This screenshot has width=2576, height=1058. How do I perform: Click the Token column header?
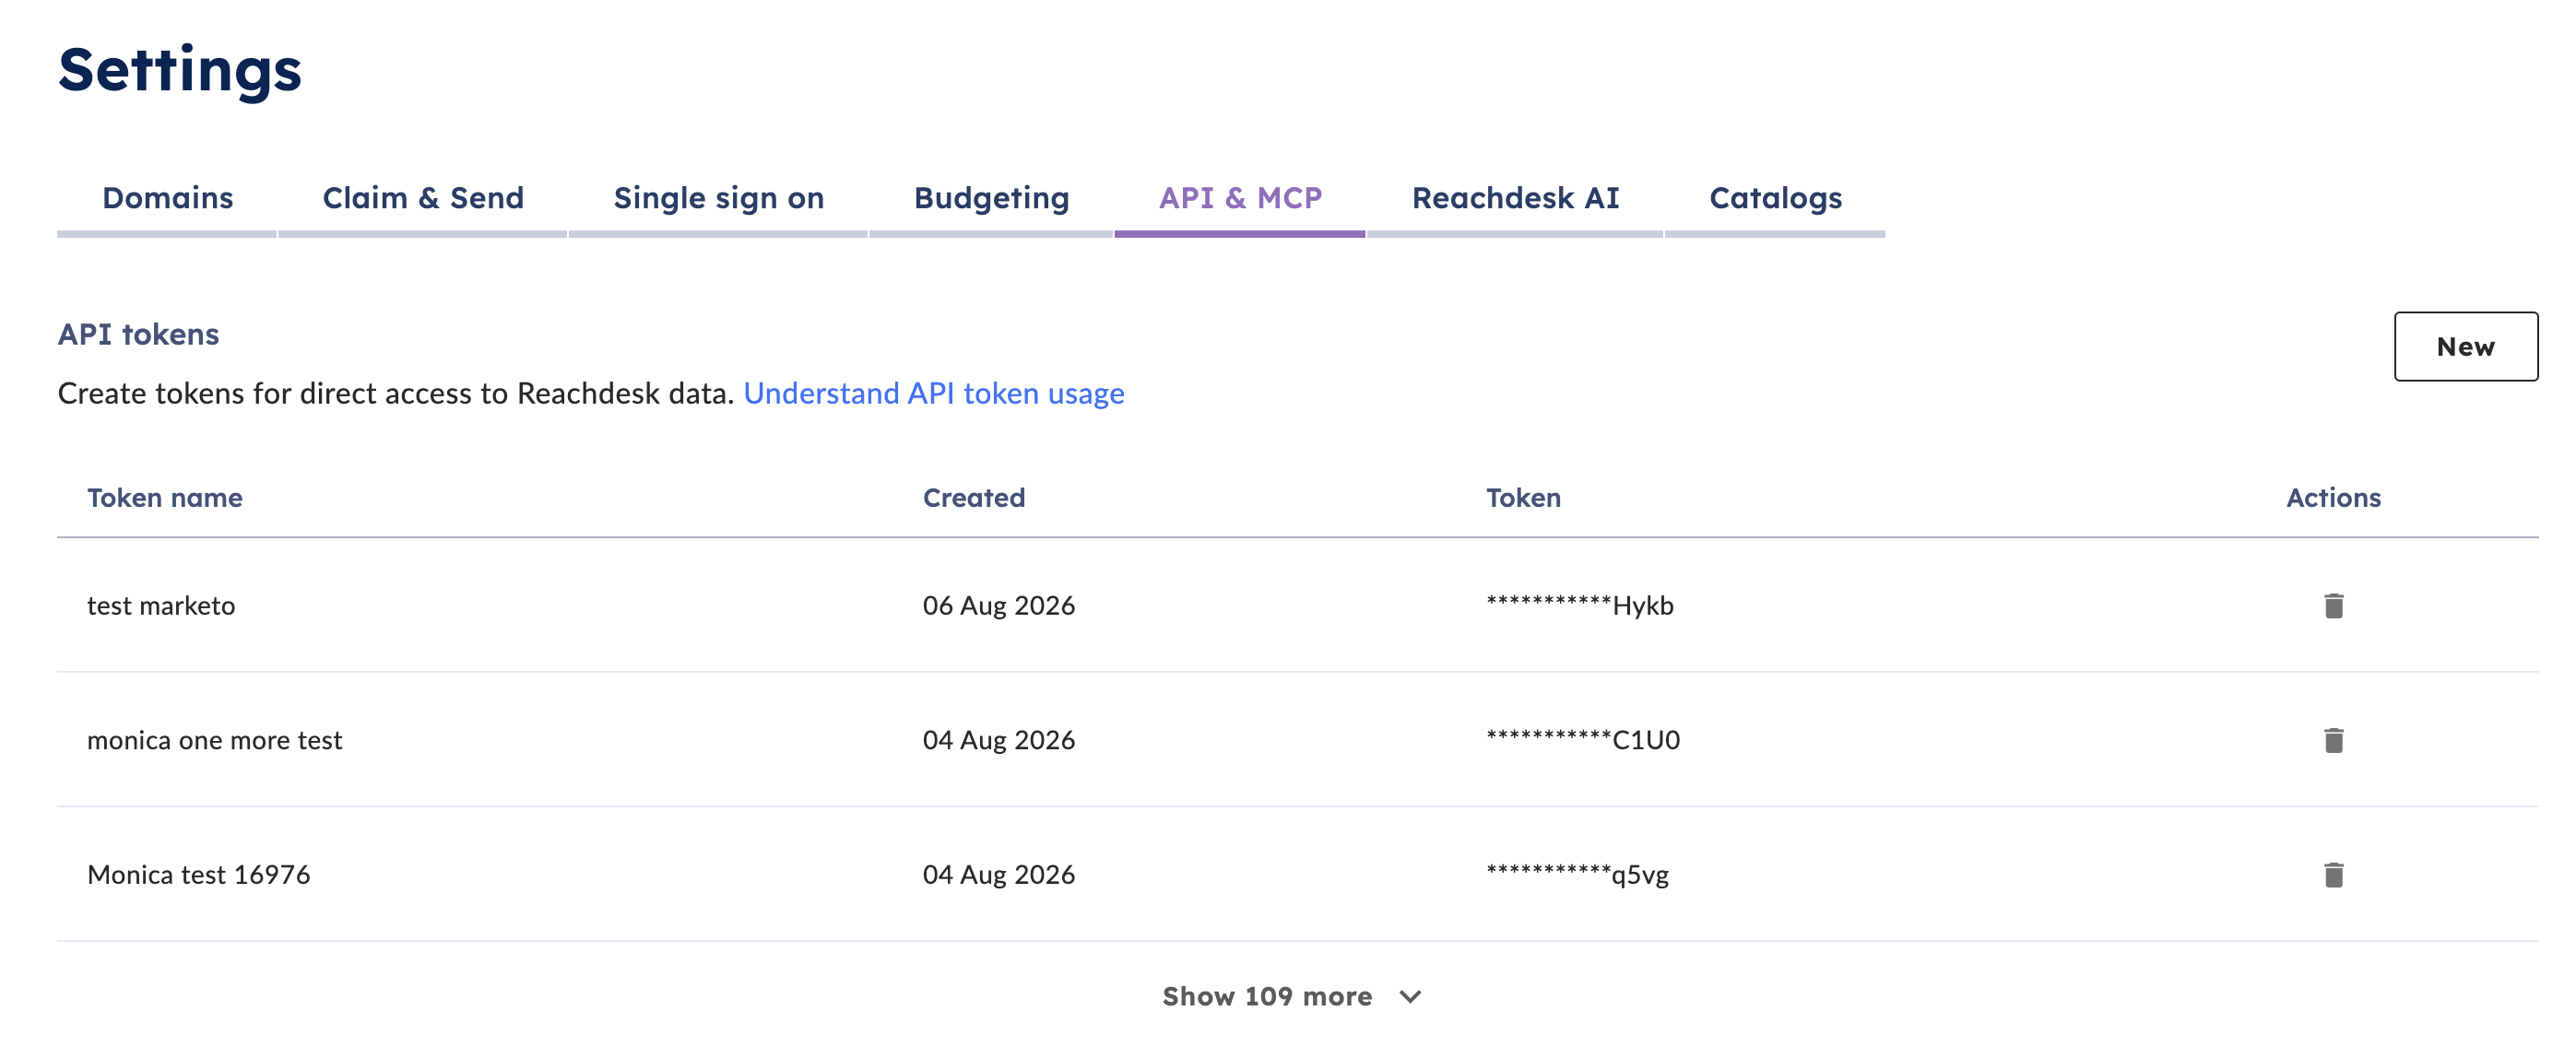coord(1523,497)
